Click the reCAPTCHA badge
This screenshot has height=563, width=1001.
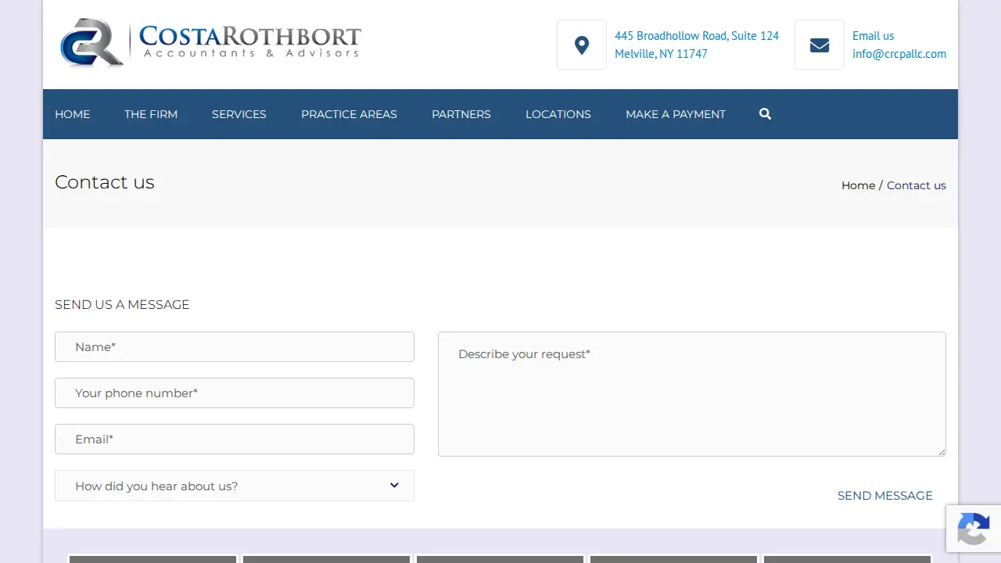[x=974, y=529]
